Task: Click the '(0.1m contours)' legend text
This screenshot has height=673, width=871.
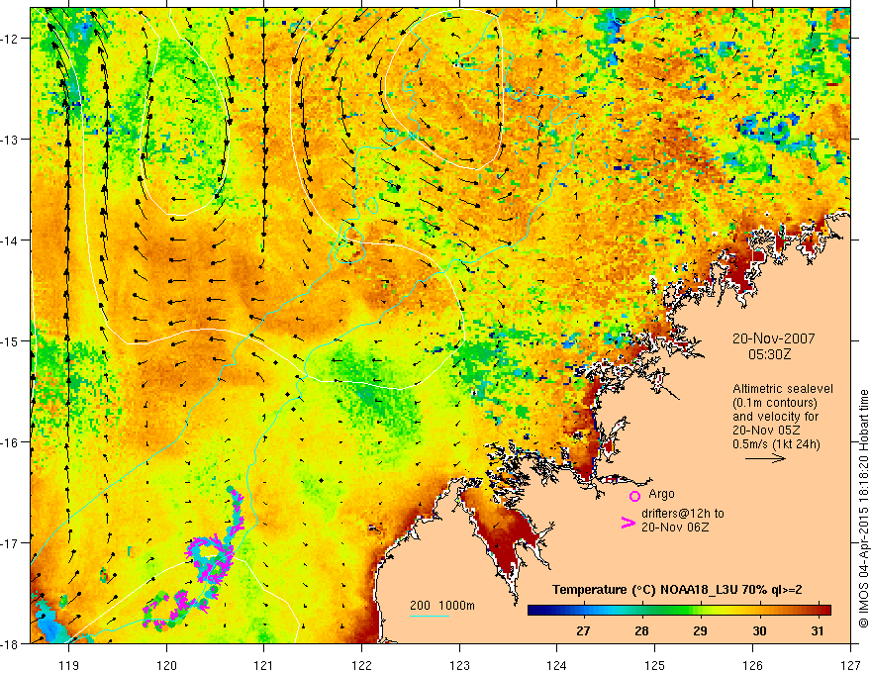Action: (775, 403)
